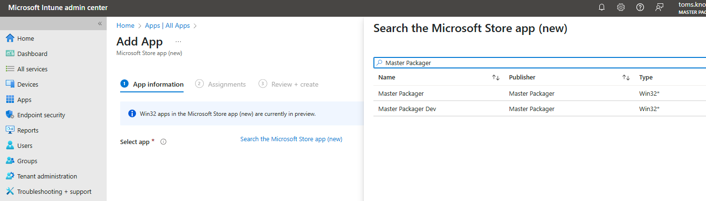Screen dimensions: 706x201
Task: Open Endpoint security in the sidebar
Action: tap(41, 115)
